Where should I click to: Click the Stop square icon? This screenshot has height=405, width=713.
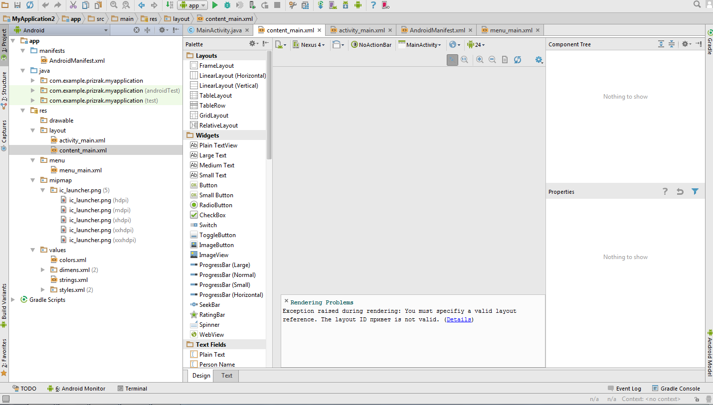click(x=277, y=5)
